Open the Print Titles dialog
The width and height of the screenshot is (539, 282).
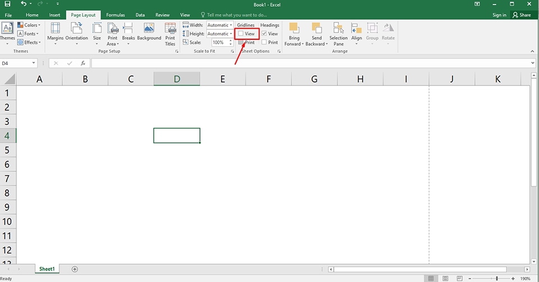[170, 34]
